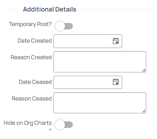Click grey track of Hide on Org Charts switch
157x139 pixels.
click(x=69, y=125)
